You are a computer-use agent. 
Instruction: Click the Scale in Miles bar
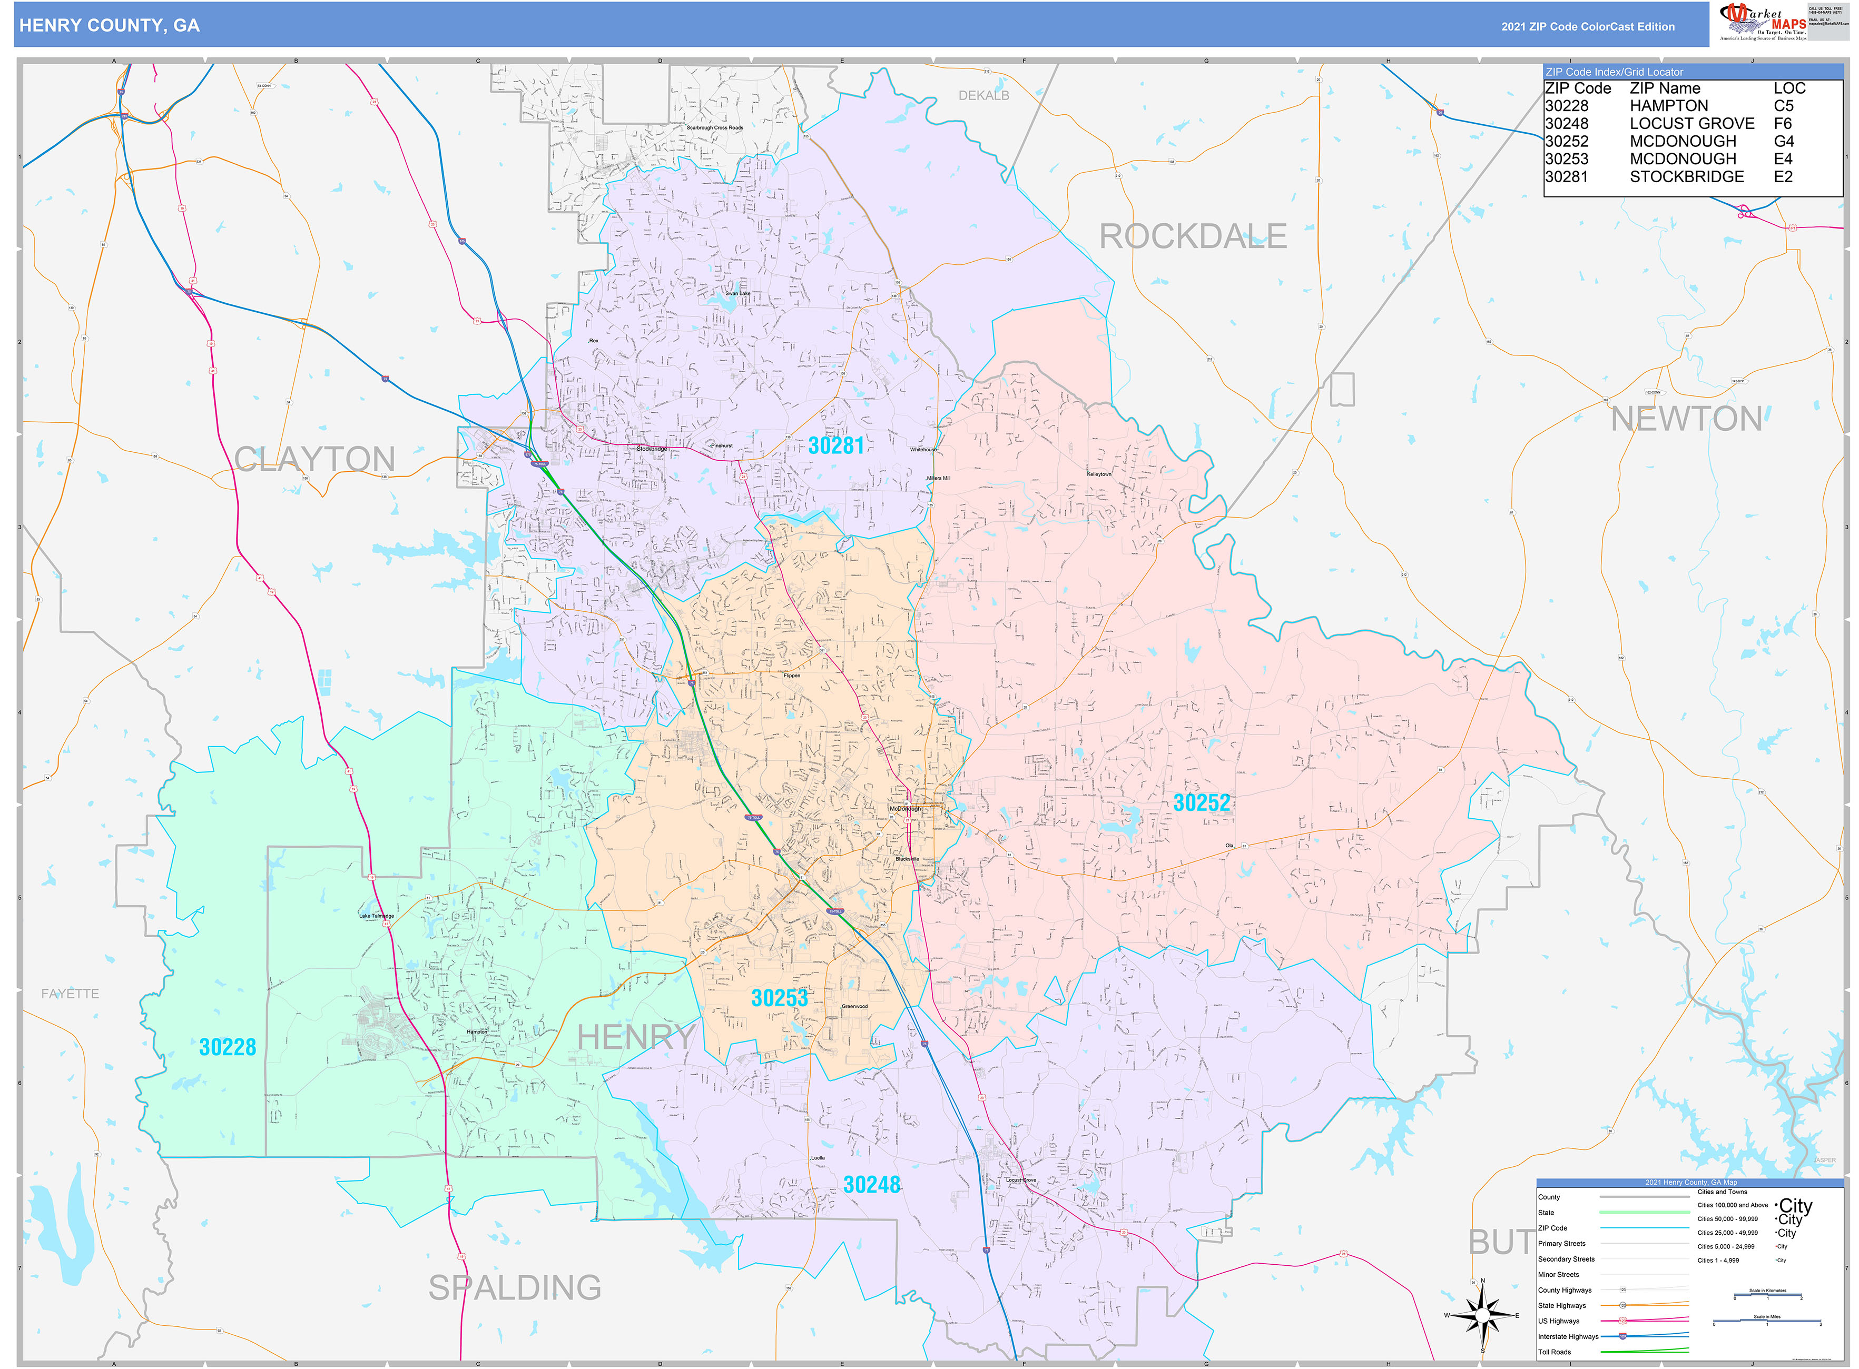tap(1767, 1321)
